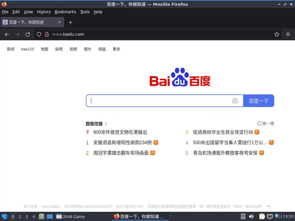Go back with the browser back arrow
This screenshot has width=295, height=221.
7,35
